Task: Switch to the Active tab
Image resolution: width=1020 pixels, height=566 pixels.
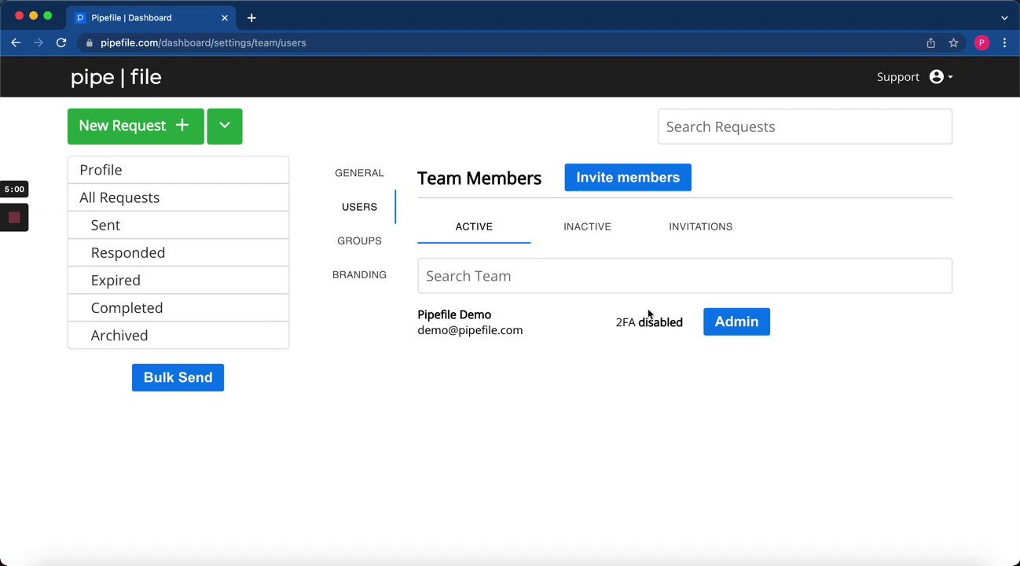Action: coord(474,226)
